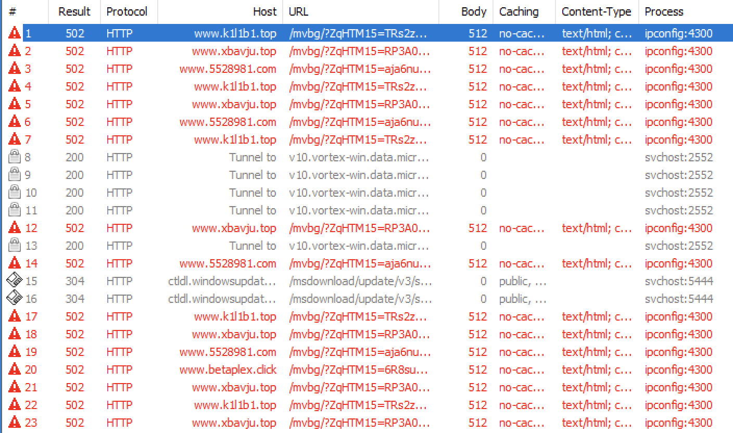This screenshot has width=733, height=433.
Task: Click the warning icon of session 7
Action: [x=15, y=139]
